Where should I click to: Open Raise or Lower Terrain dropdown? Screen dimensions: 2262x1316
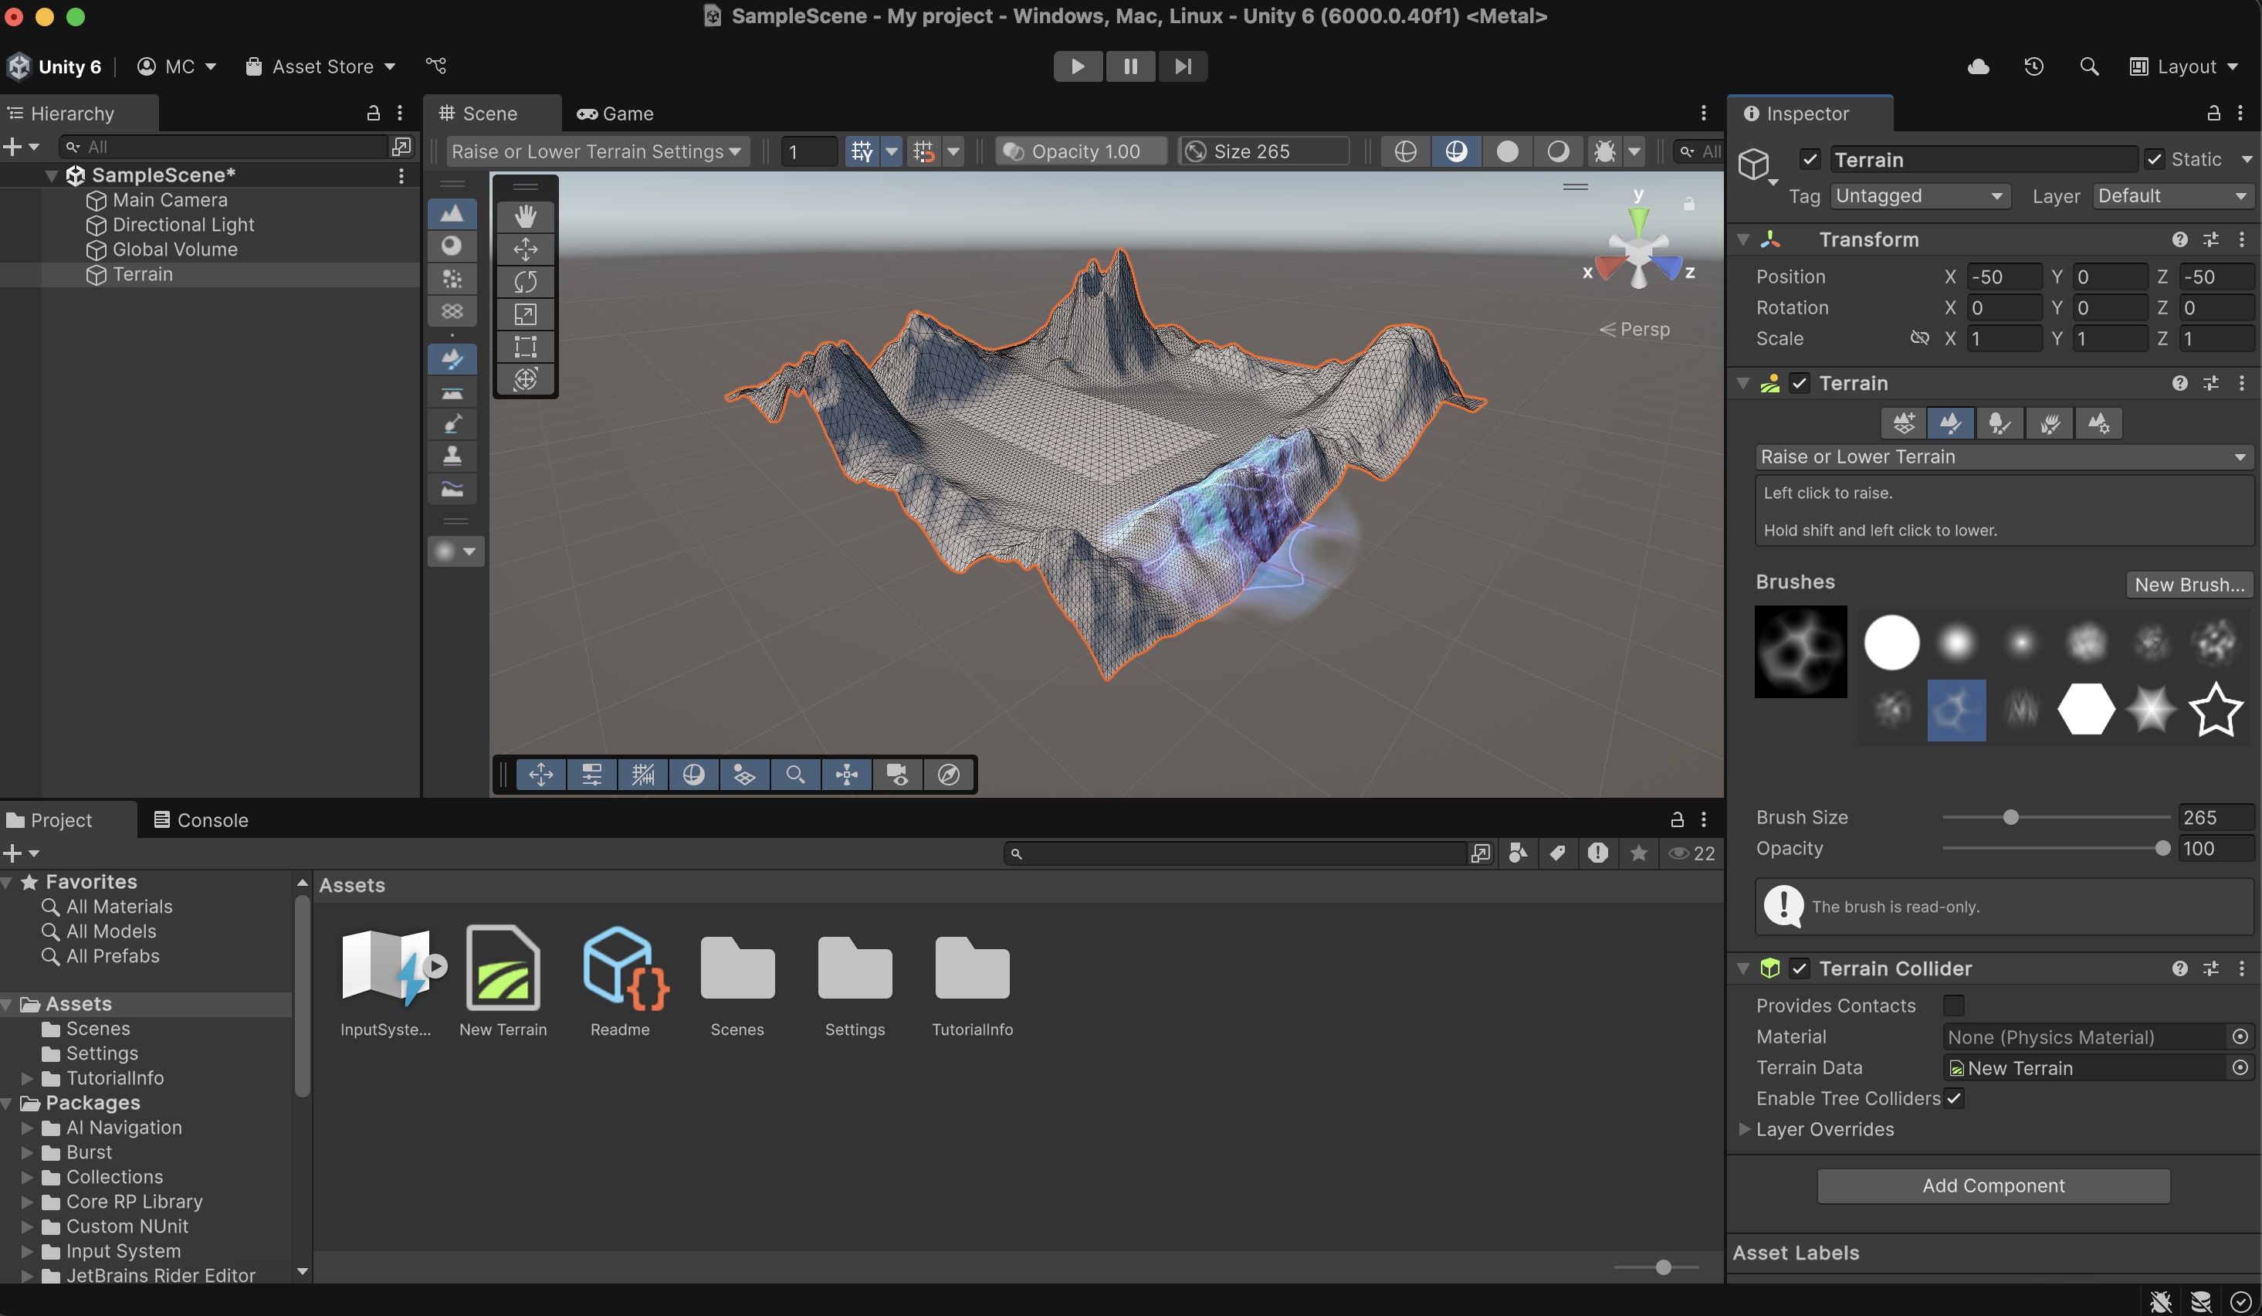coord(2002,457)
